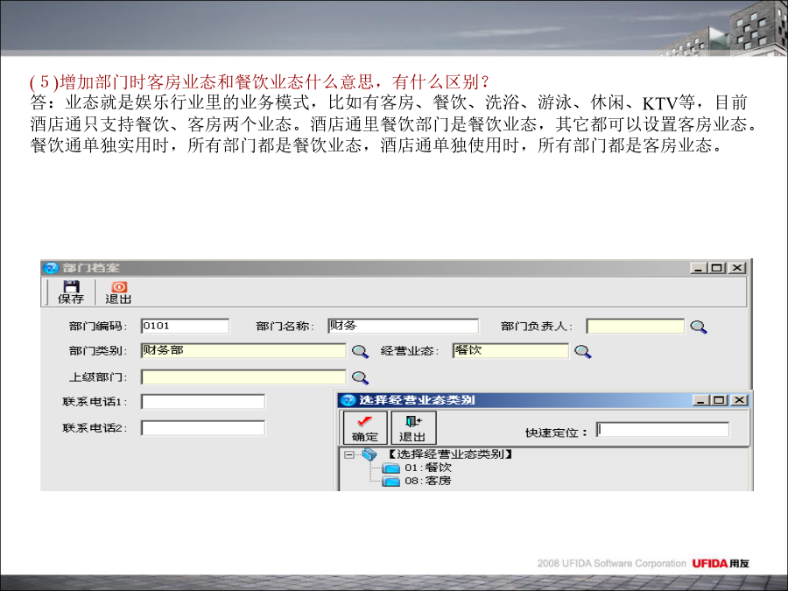Maximize the 选择经营业态类别 dialog
Image resolution: width=788 pixels, height=591 pixels.
[719, 400]
